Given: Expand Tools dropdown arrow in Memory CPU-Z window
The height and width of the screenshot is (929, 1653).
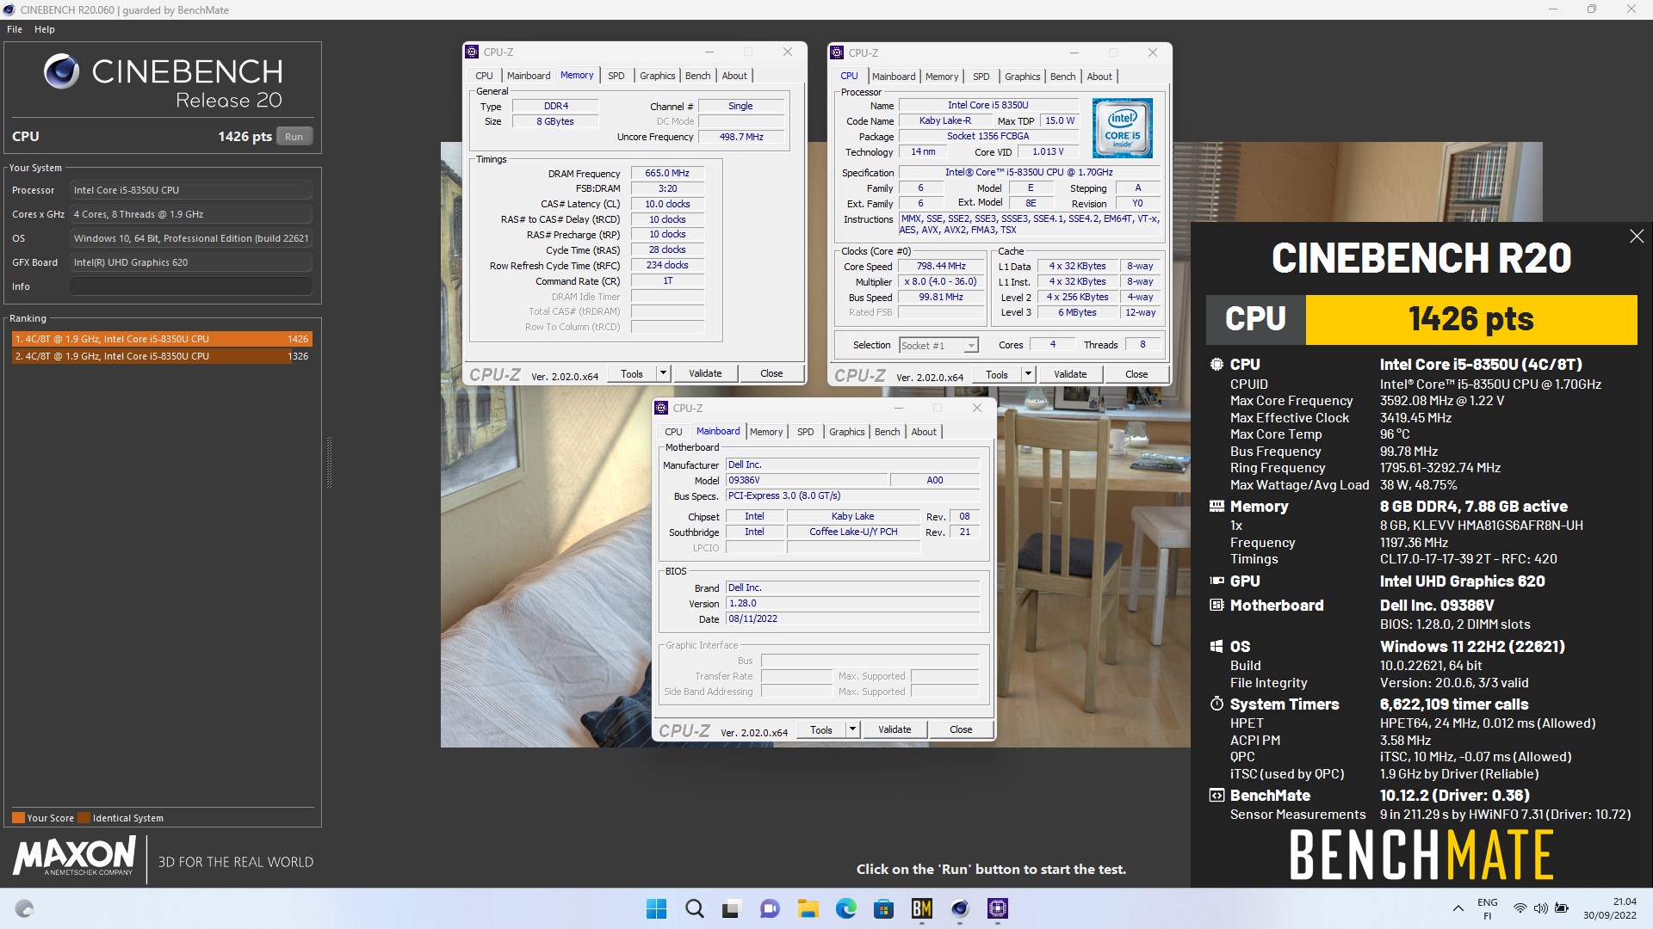Looking at the screenshot, I should [663, 374].
